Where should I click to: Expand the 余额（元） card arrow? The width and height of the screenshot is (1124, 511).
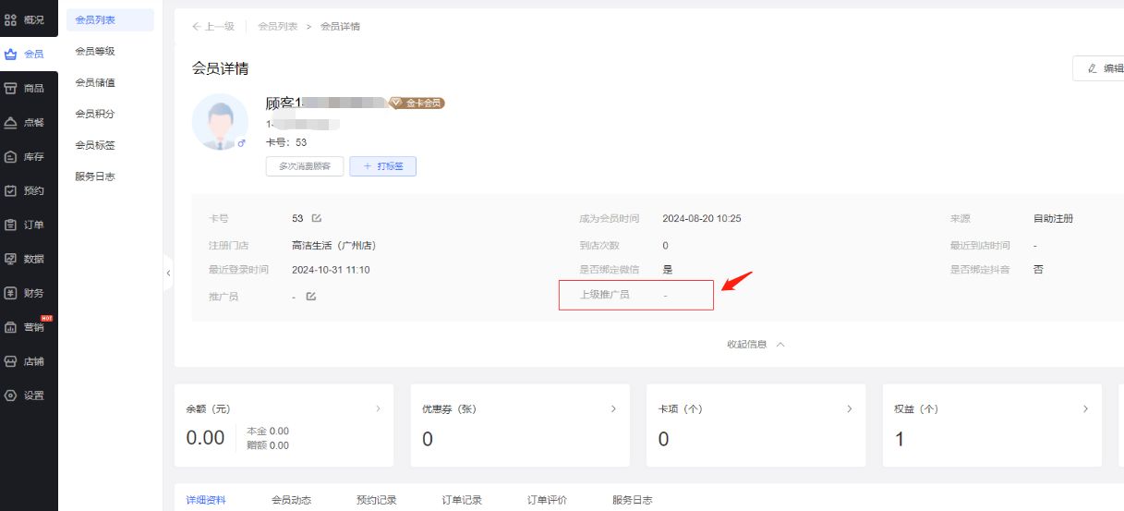pyautogui.click(x=378, y=408)
